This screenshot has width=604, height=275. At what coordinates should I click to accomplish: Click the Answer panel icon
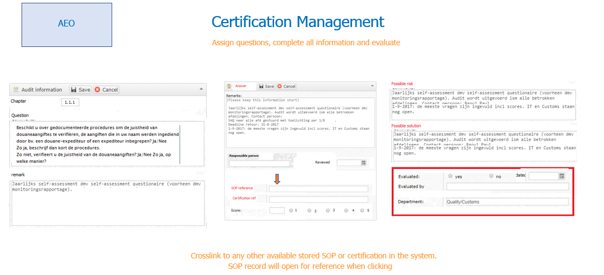click(x=229, y=86)
